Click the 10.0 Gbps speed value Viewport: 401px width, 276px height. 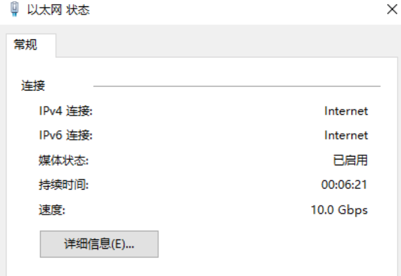[x=339, y=210]
